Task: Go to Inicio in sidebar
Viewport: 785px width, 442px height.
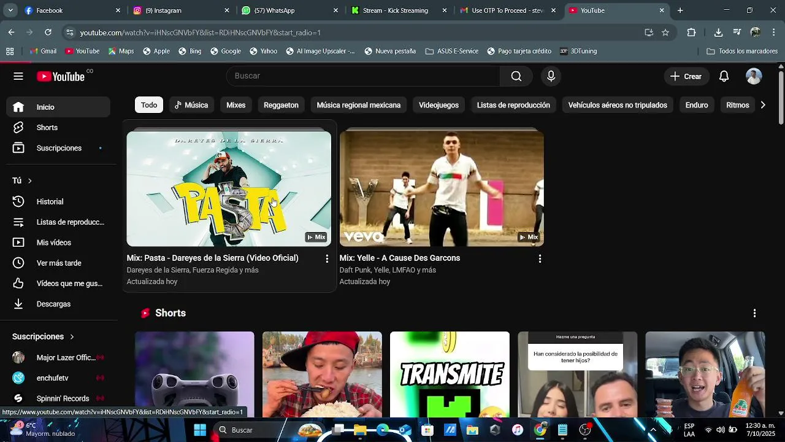Action: pyautogui.click(x=59, y=107)
